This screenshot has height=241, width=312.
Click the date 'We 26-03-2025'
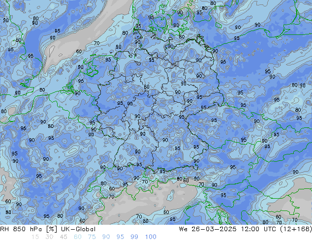tap(208, 229)
